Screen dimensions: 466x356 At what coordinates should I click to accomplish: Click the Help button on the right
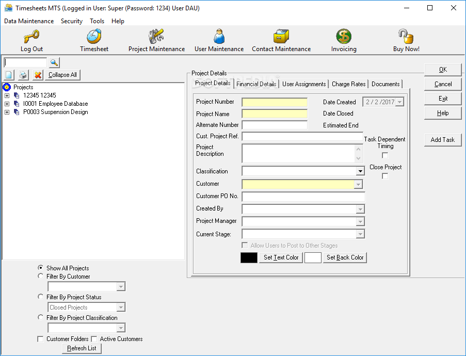[x=443, y=113]
